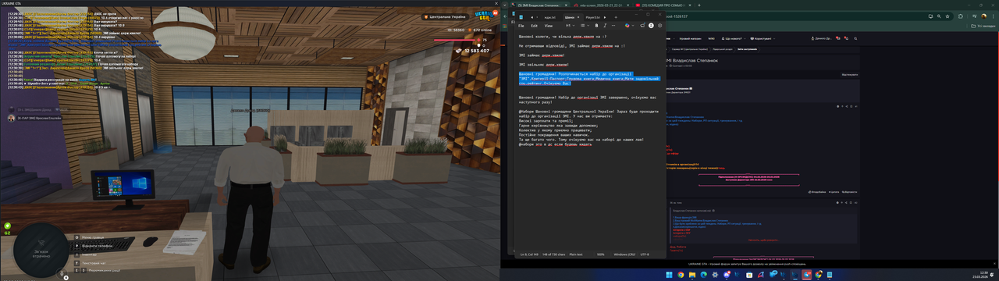Open the Ігровий магазин forum link
999x281 pixels.
point(691,38)
